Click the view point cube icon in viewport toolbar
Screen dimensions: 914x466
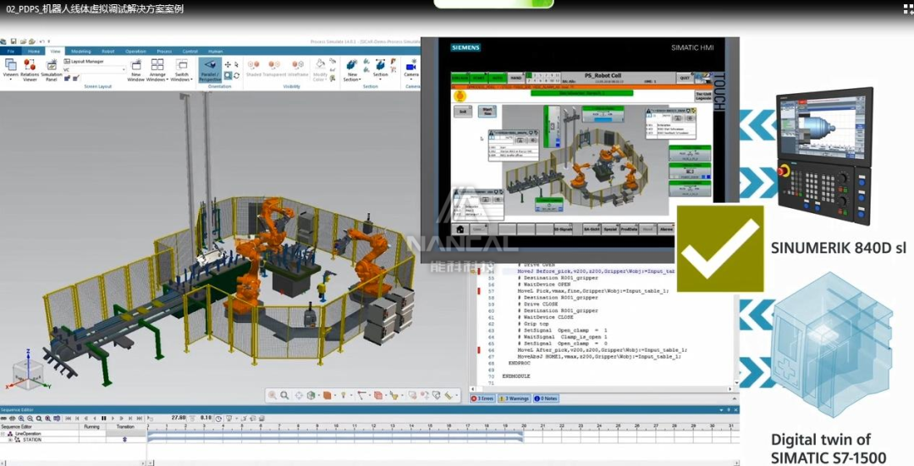coord(311,395)
